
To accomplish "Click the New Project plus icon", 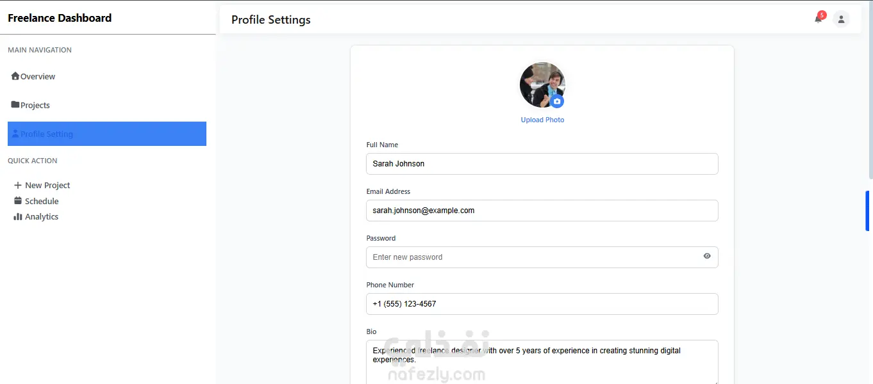I will click(18, 185).
